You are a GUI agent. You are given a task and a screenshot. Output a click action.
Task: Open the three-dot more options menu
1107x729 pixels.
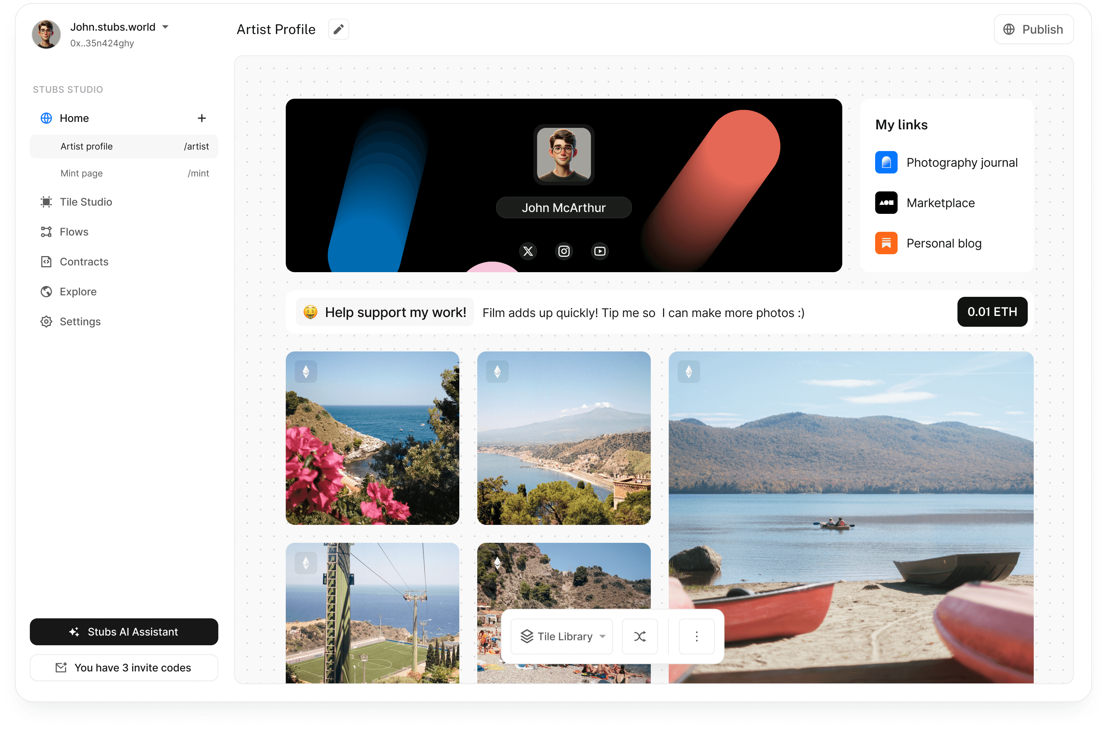[696, 636]
